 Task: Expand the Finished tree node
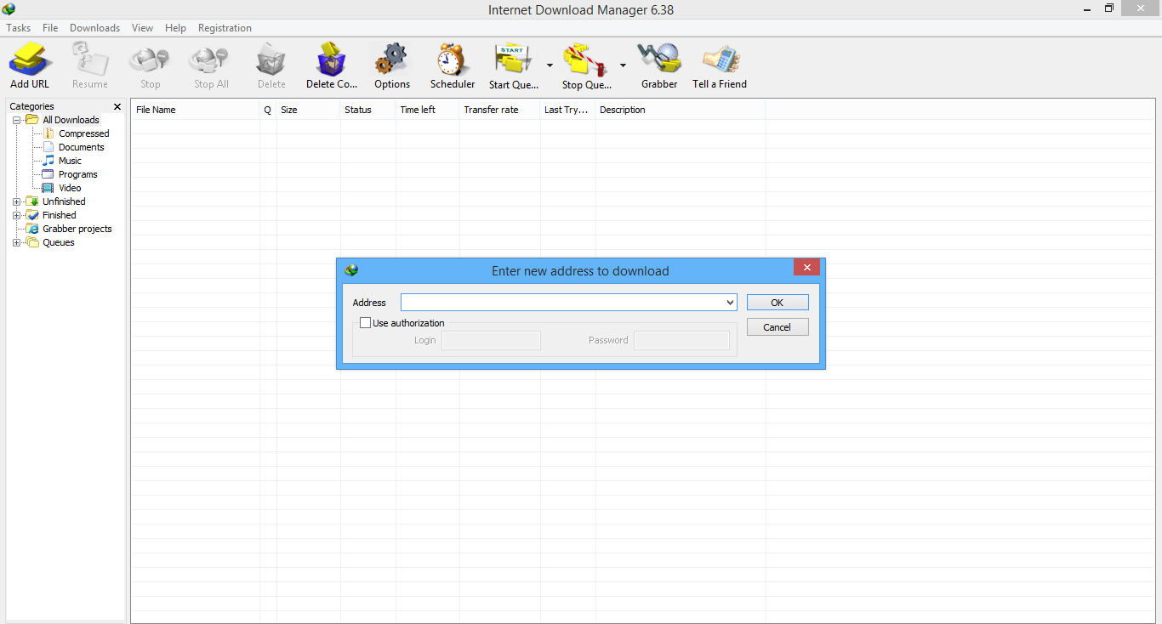click(x=16, y=215)
